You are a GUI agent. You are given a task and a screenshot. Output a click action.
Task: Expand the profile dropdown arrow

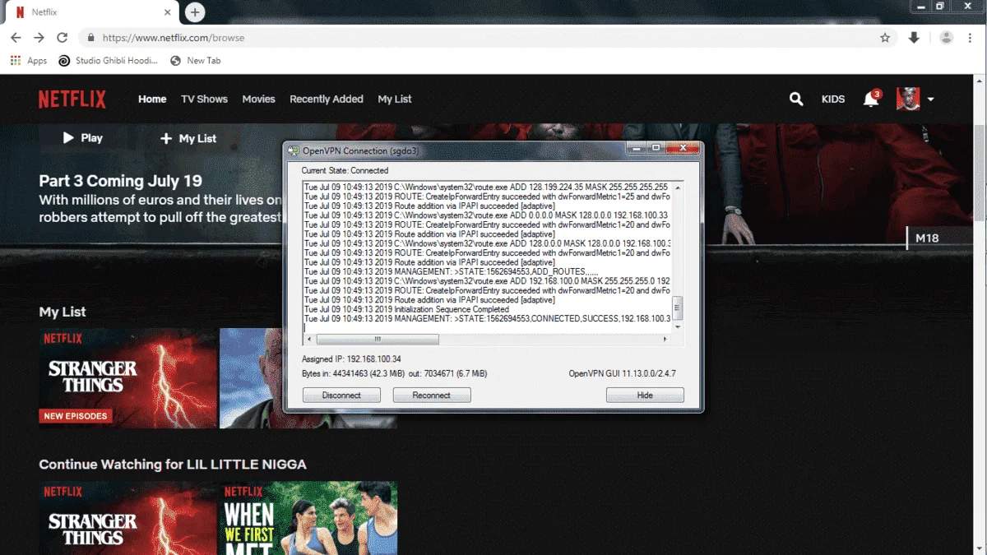click(930, 99)
